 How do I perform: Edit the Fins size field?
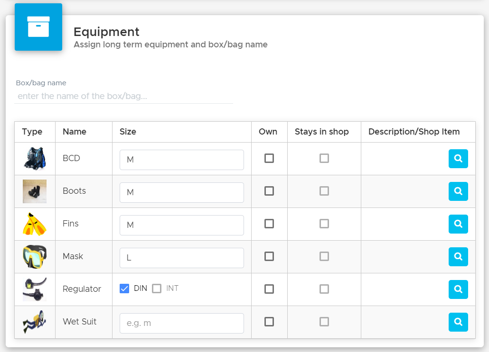point(182,226)
